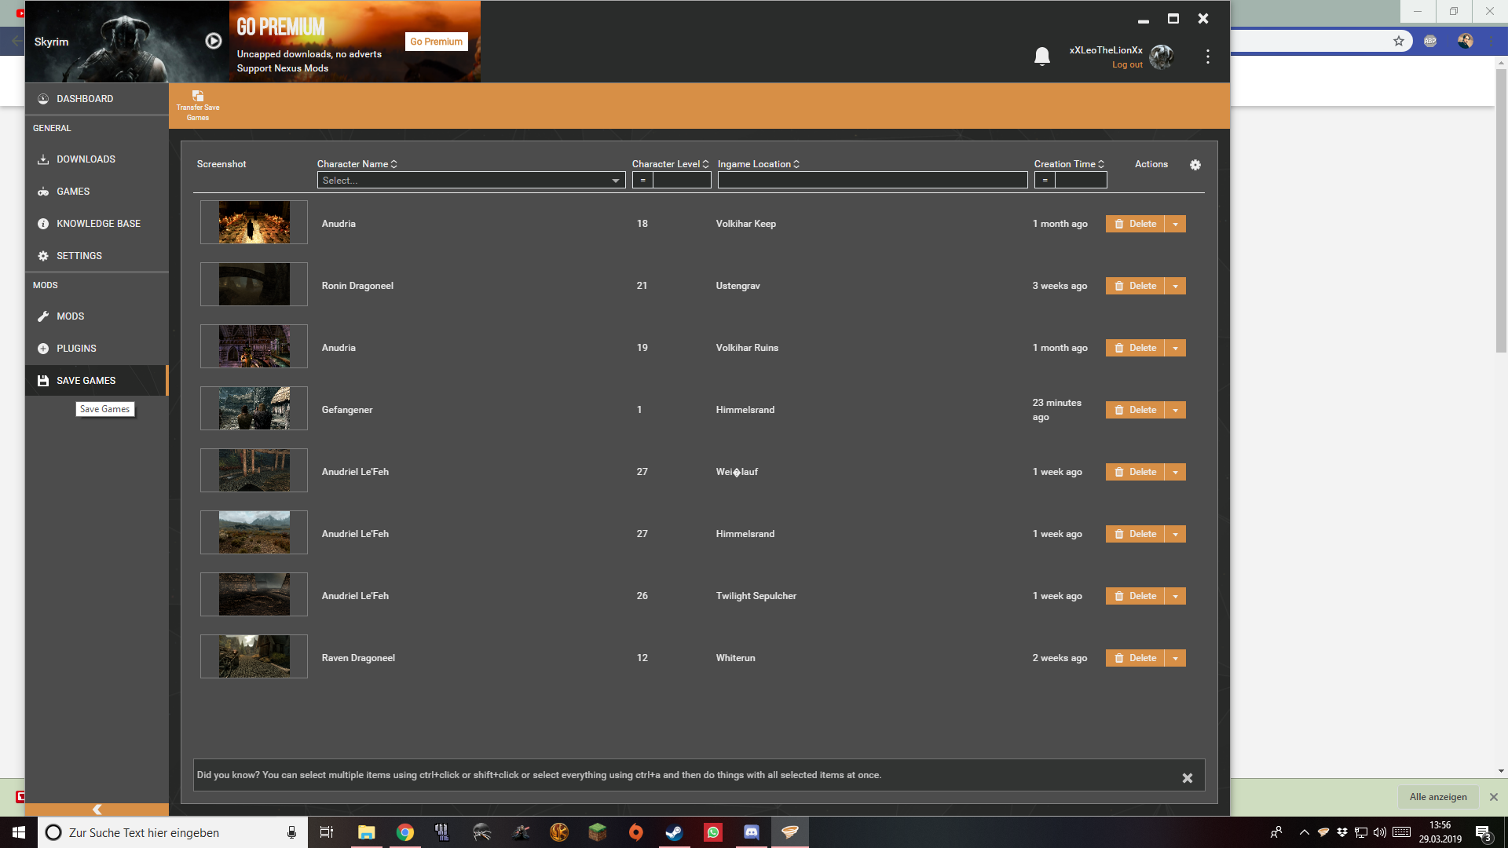1508x848 pixels.
Task: Click the Go Premium button
Action: tap(437, 42)
